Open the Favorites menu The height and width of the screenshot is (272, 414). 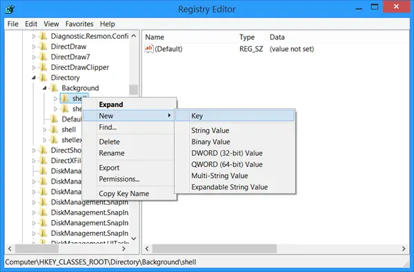[79, 24]
